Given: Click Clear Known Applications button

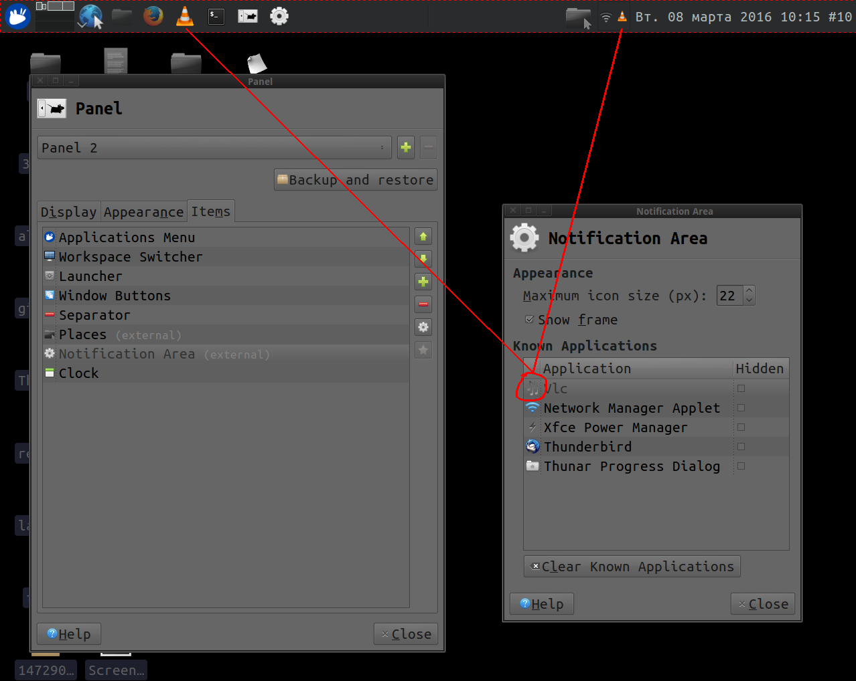Looking at the screenshot, I should click(x=632, y=567).
